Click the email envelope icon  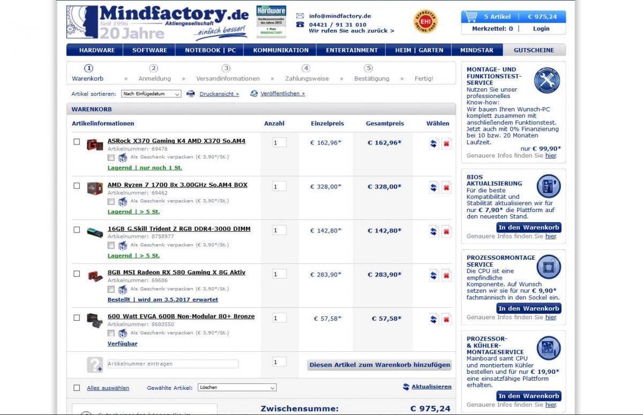click(300, 16)
